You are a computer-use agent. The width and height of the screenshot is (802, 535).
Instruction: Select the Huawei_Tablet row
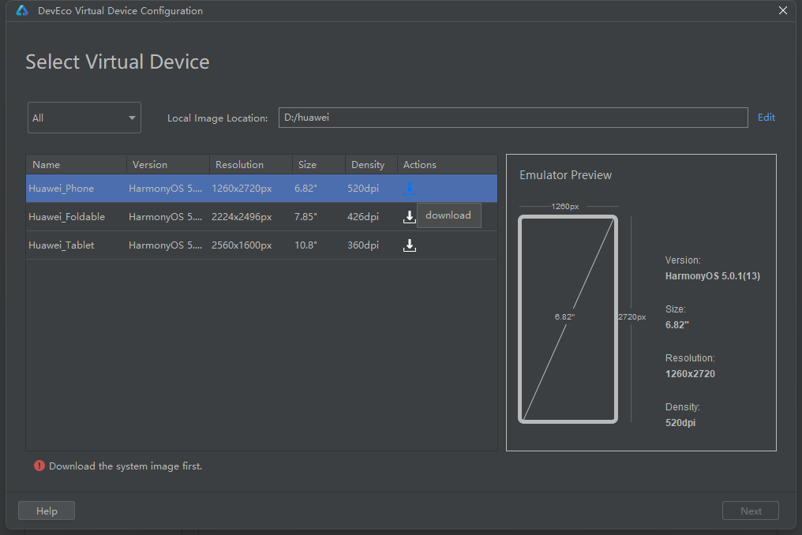[261, 245]
